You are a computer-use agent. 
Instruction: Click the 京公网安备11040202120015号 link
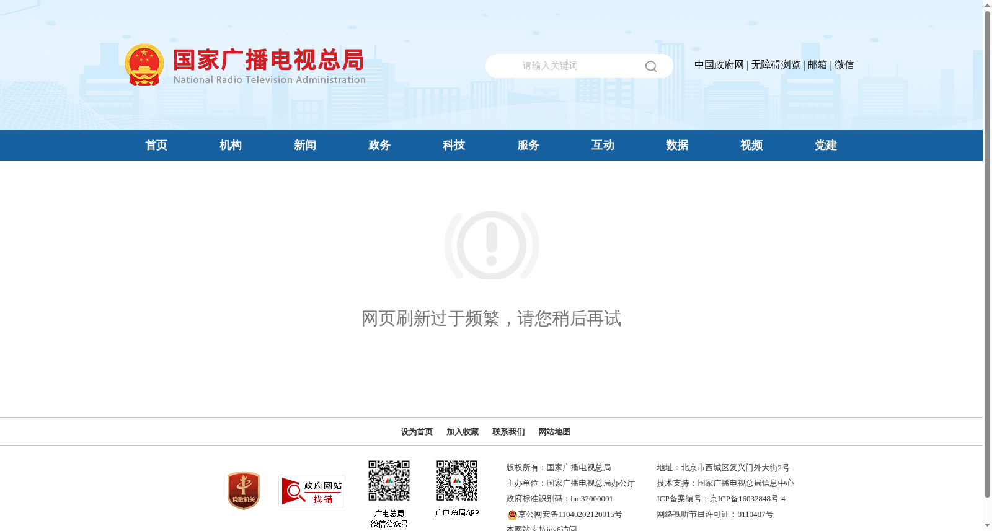(x=570, y=514)
